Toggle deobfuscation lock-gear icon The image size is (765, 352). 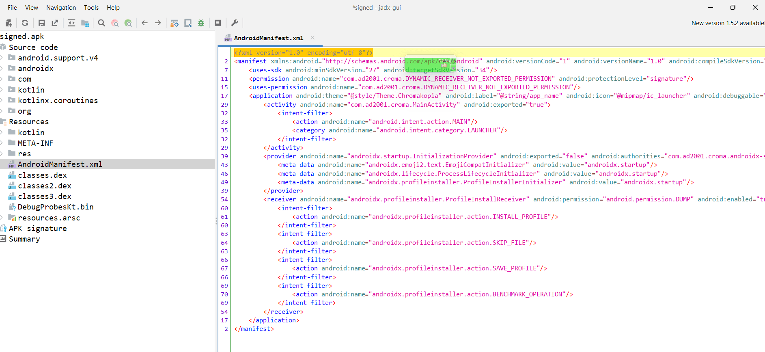tap(175, 23)
